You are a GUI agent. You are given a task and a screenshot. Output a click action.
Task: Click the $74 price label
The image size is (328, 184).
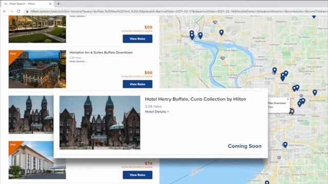(148, 164)
